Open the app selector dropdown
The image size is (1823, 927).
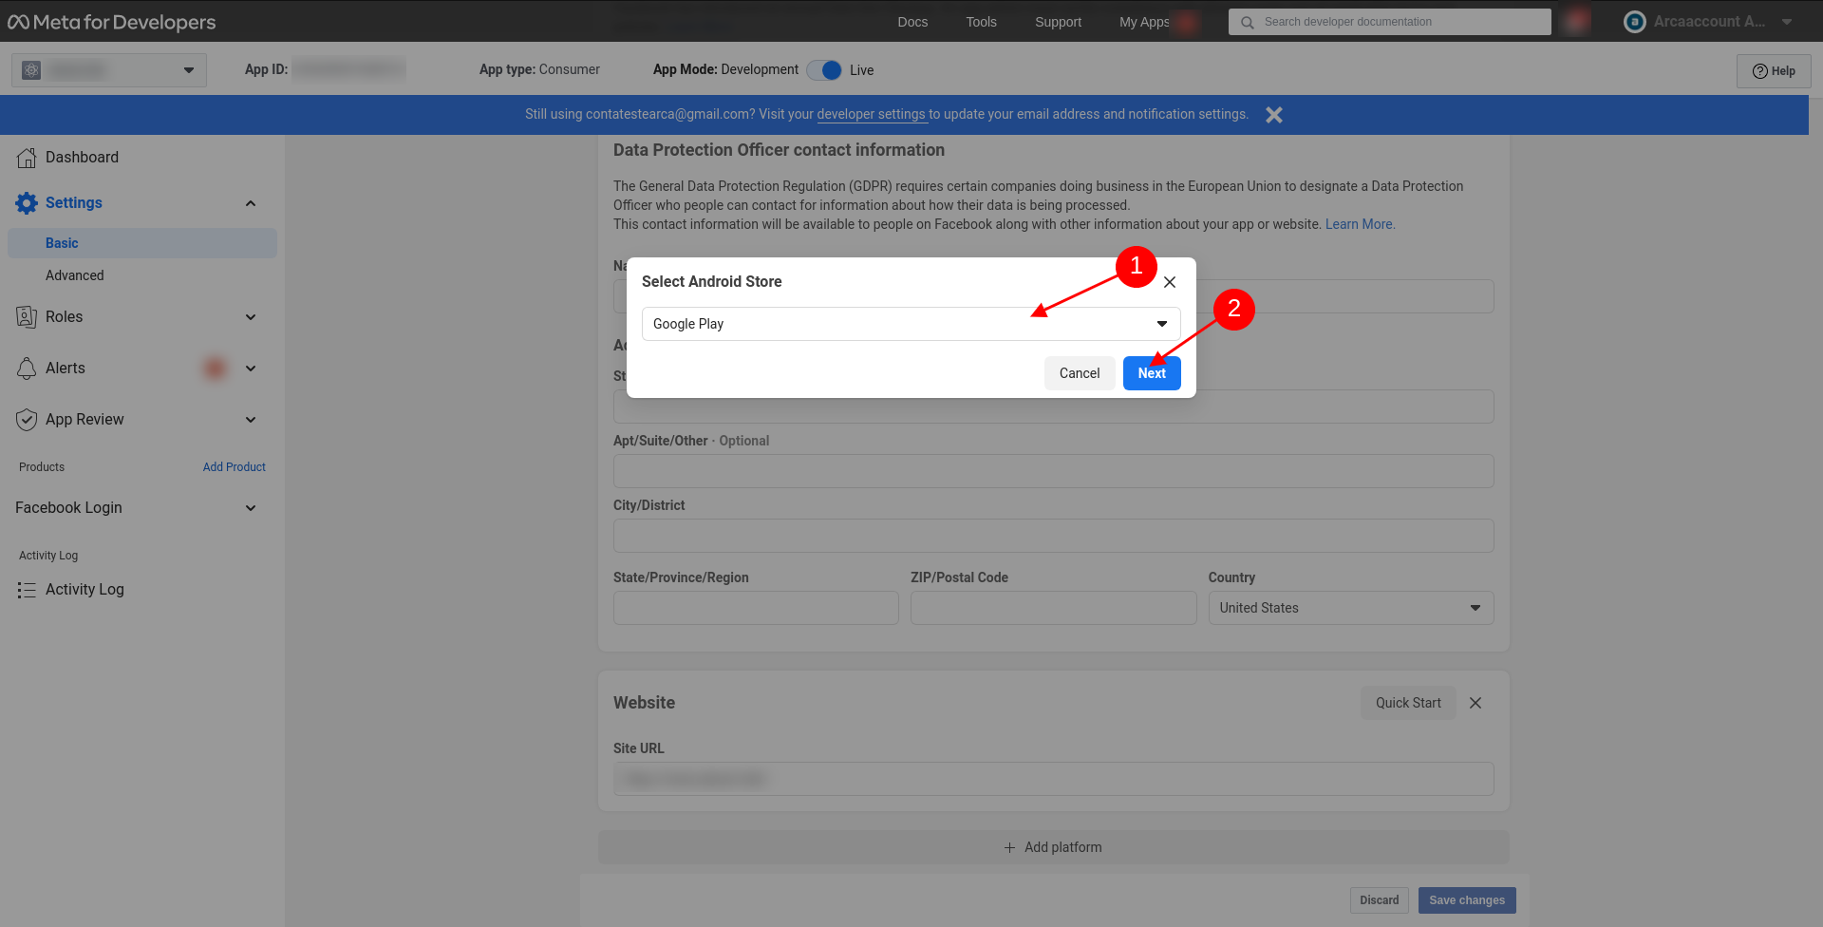109,70
